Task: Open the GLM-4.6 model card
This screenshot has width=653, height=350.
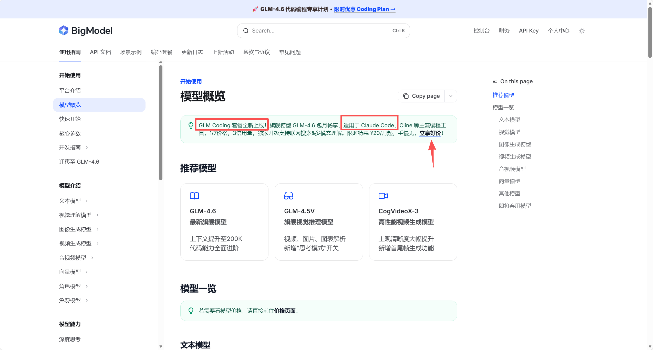Action: (224, 222)
